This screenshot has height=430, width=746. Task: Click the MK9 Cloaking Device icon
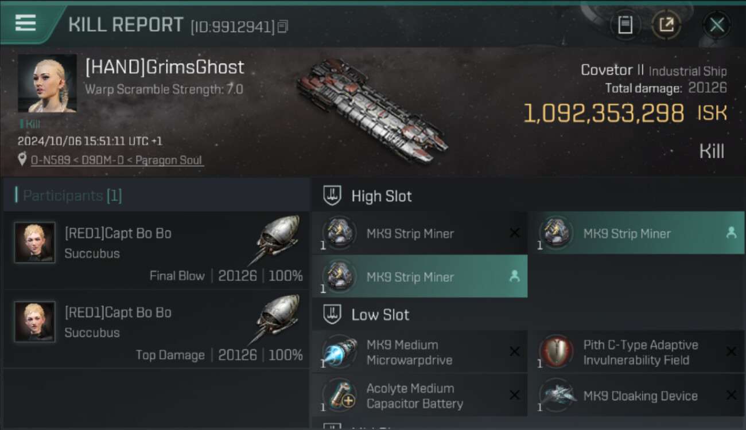557,395
